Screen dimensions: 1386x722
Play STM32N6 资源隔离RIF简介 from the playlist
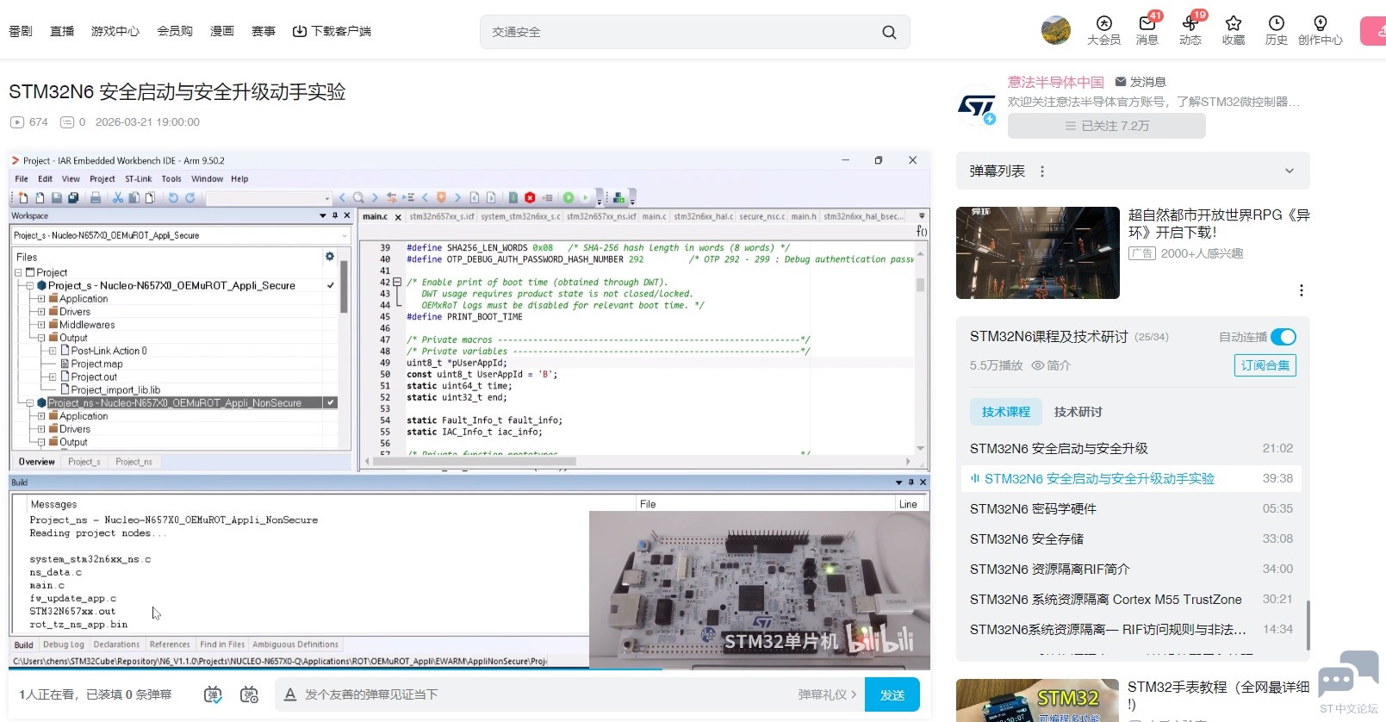tap(1131, 569)
